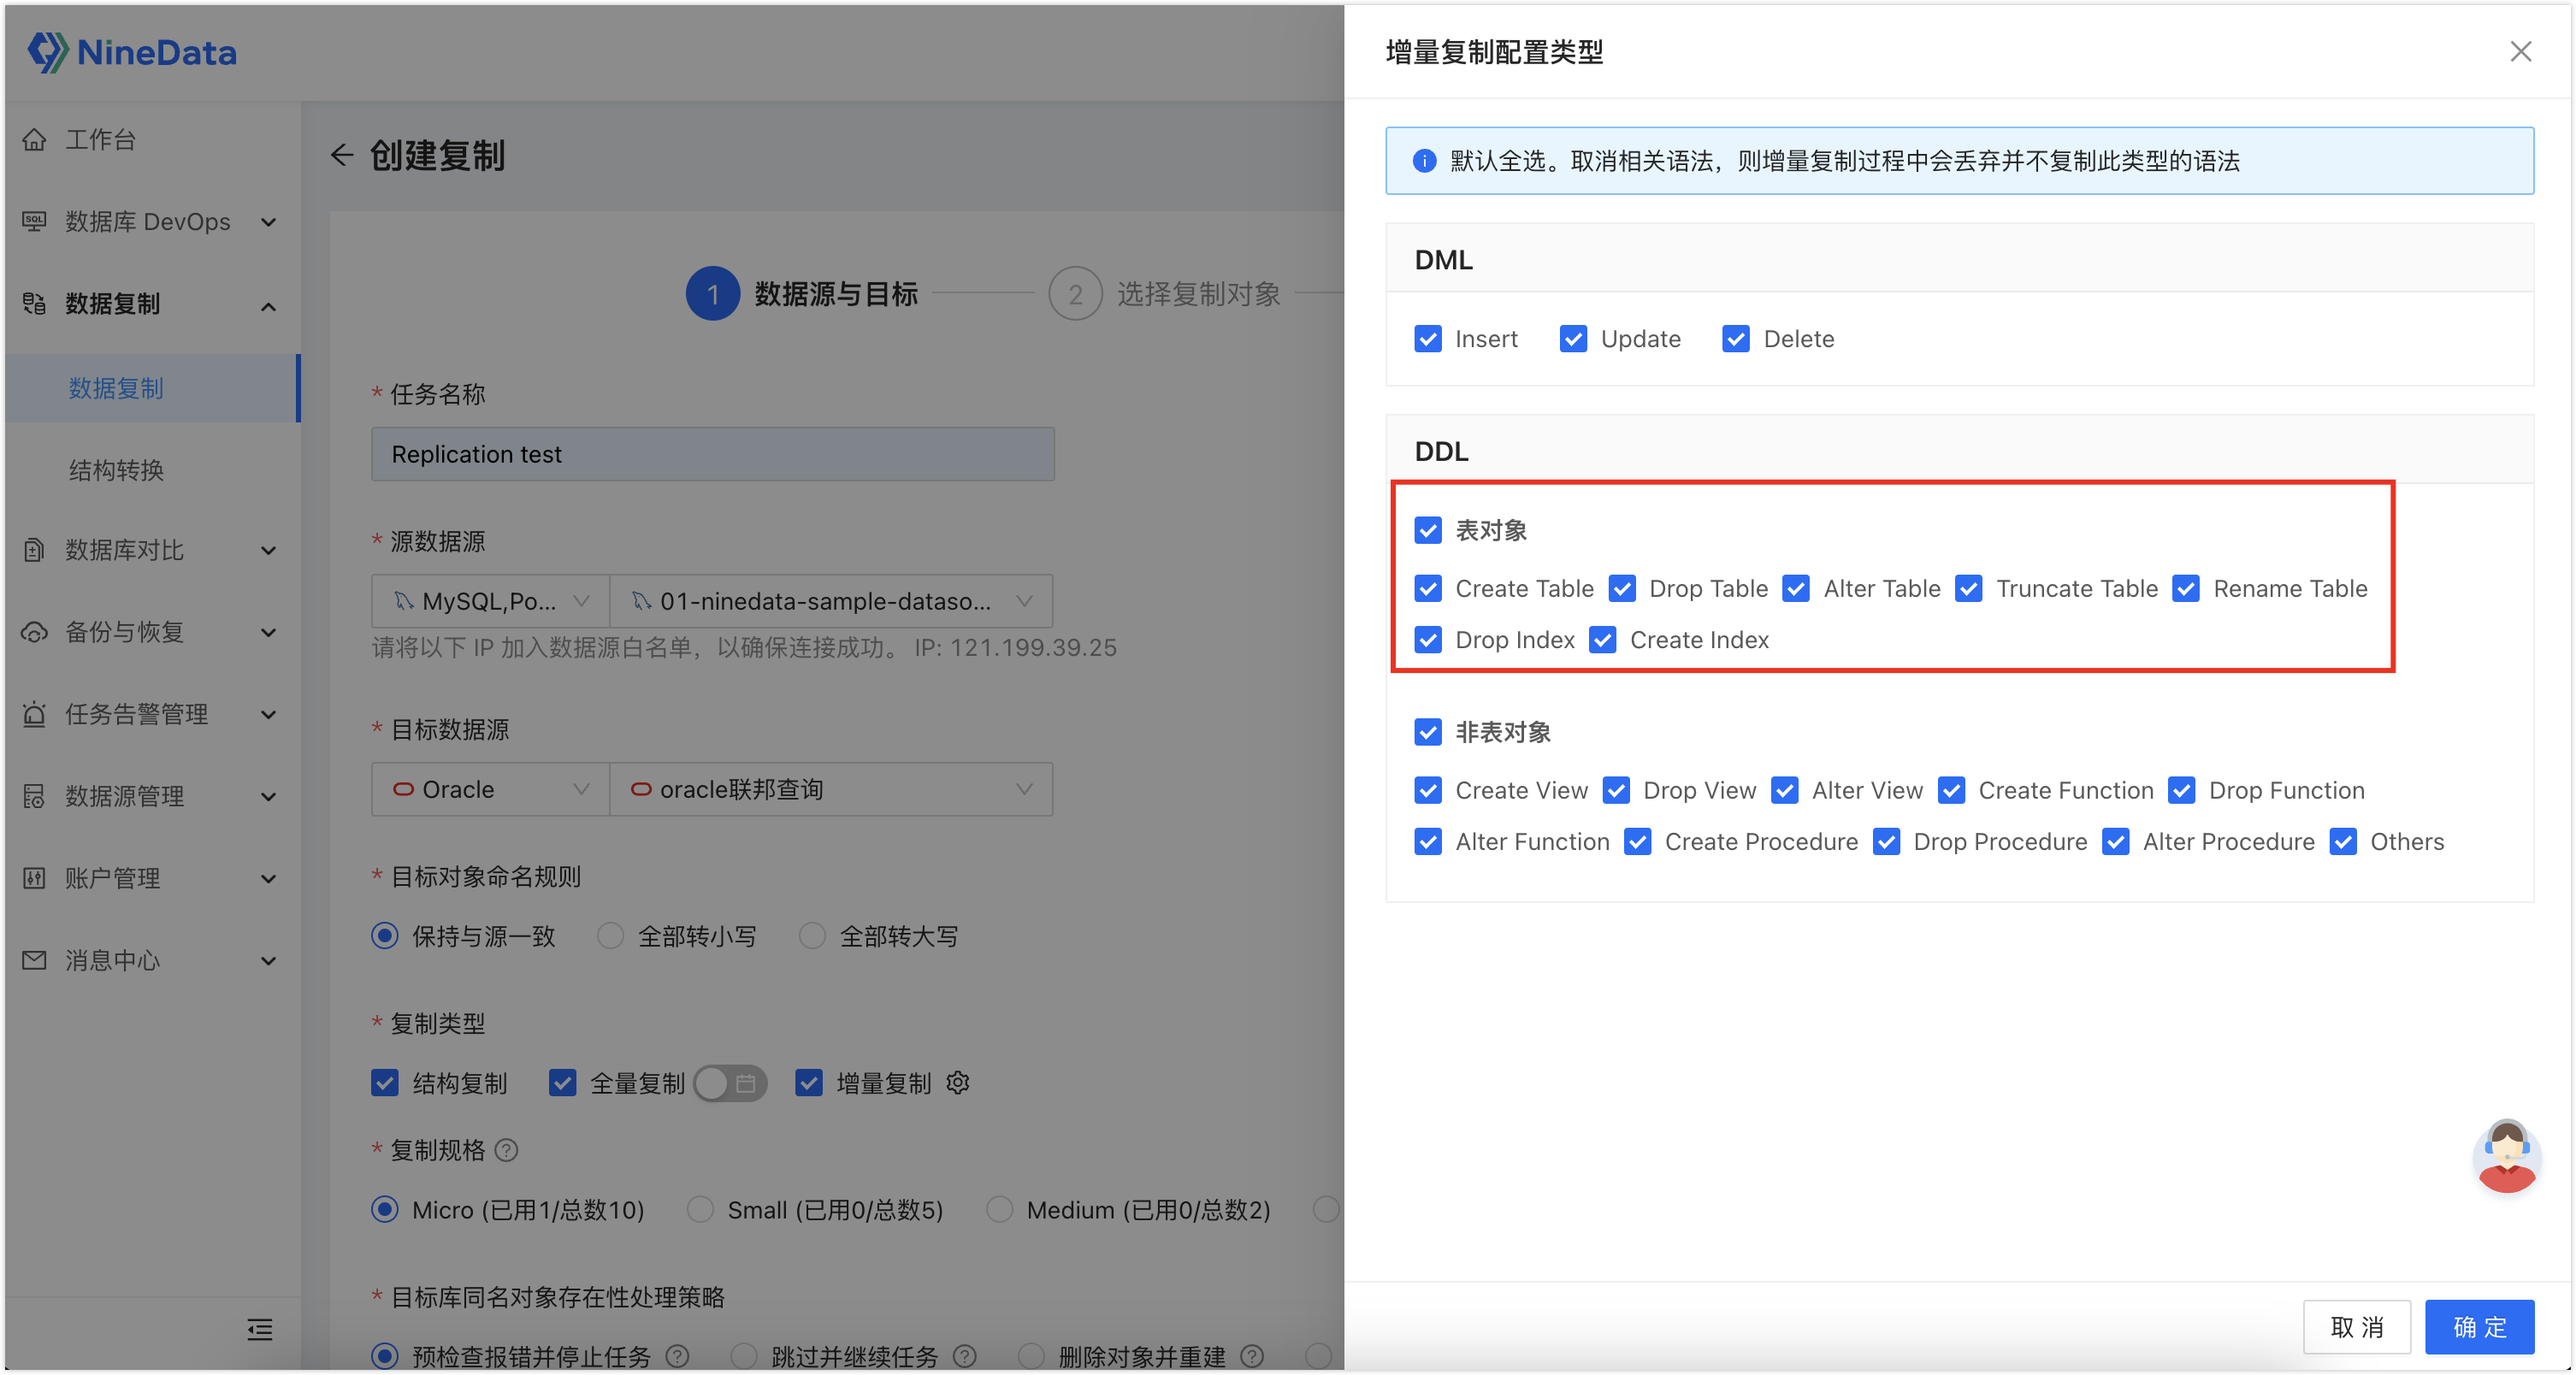Select the 全部转小写 radio option
2576x1375 pixels.
(610, 936)
